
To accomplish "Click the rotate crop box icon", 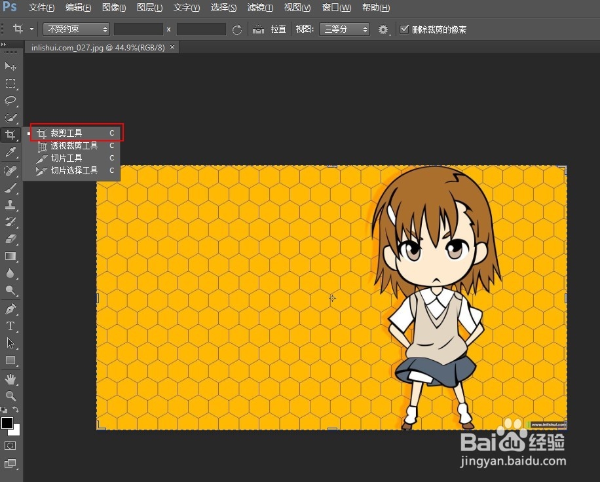I will click(237, 29).
